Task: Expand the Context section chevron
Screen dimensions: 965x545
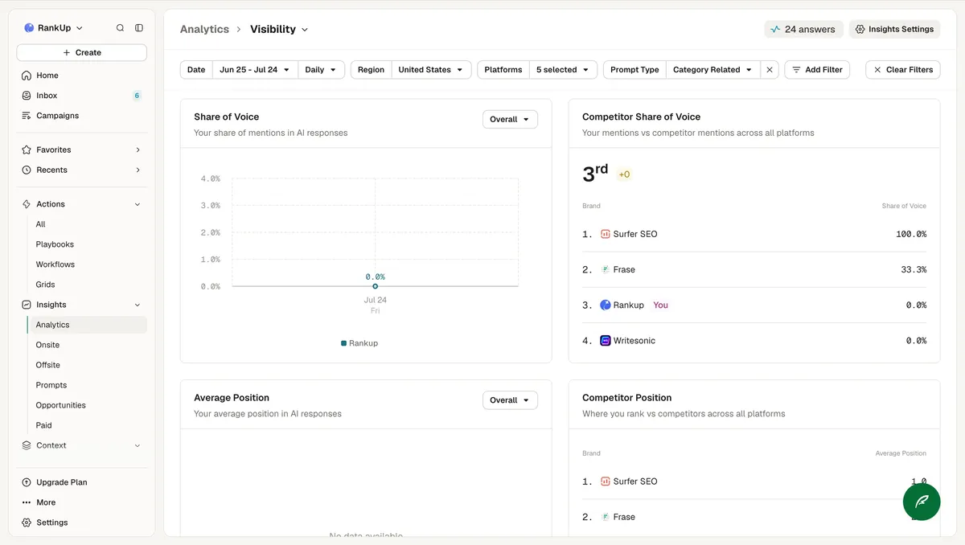Action: pos(138,445)
